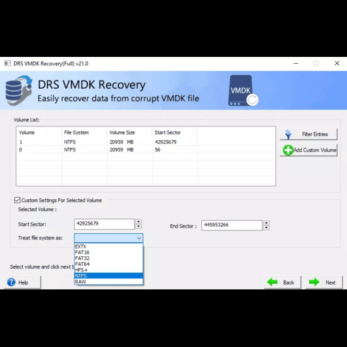Select RAW in the file system dropdown
The image size is (347, 347).
[x=109, y=282]
